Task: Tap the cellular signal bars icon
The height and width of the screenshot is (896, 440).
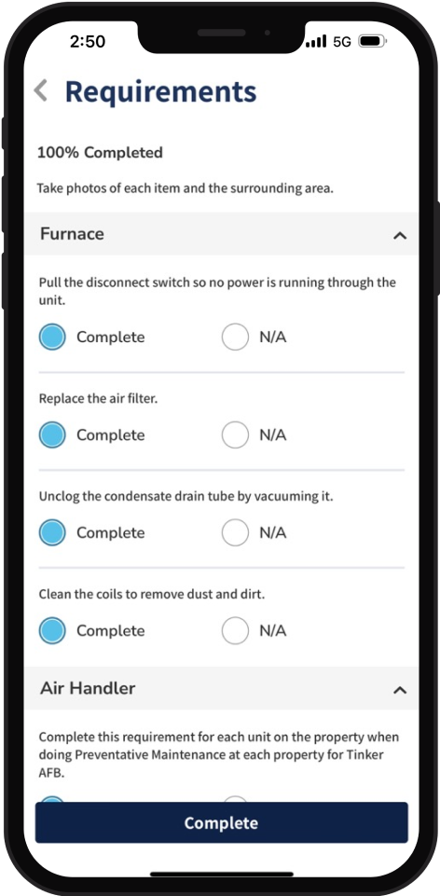Action: click(x=317, y=41)
